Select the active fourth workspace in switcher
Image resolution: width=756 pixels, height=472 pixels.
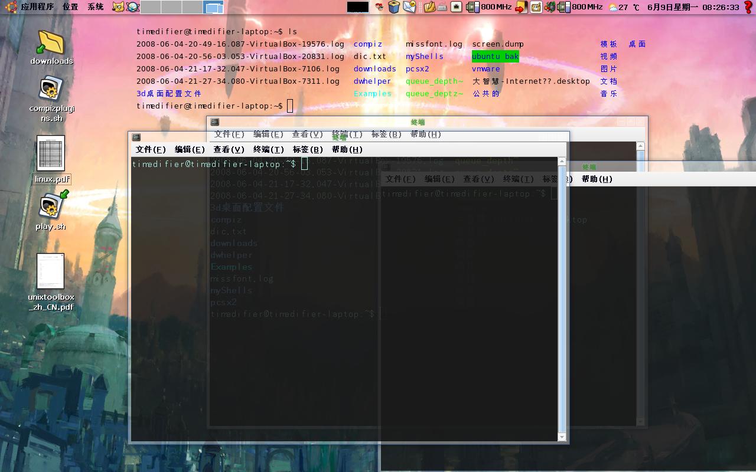213,7
